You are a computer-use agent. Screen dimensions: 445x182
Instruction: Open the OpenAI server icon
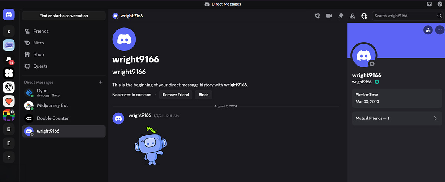coord(9,87)
